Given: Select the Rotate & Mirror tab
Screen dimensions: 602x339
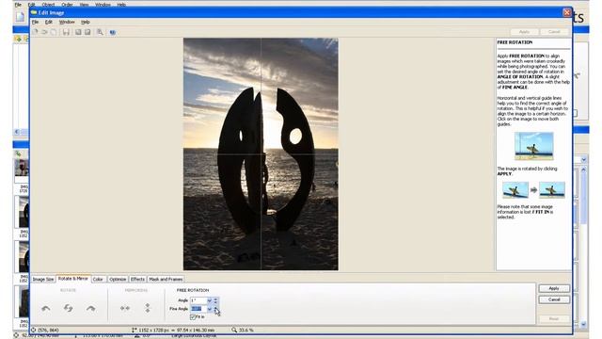Looking at the screenshot, I should click(x=73, y=279).
